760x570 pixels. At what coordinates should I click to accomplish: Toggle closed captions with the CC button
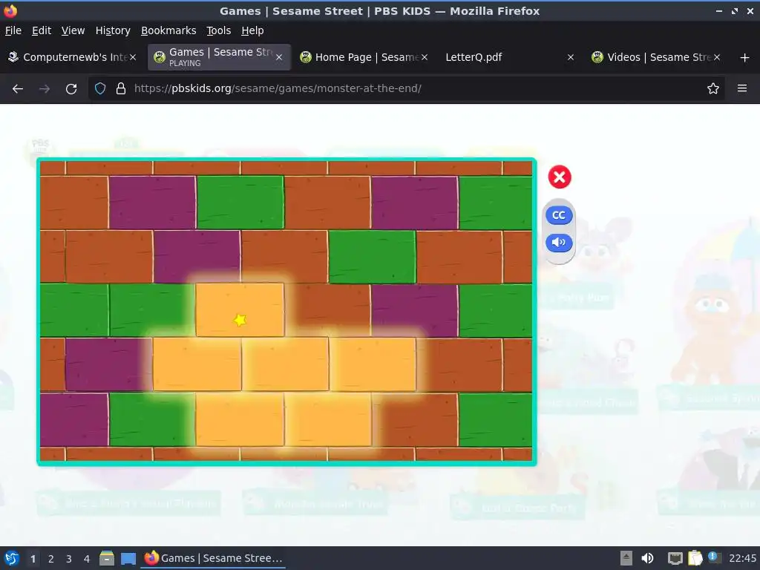point(559,215)
